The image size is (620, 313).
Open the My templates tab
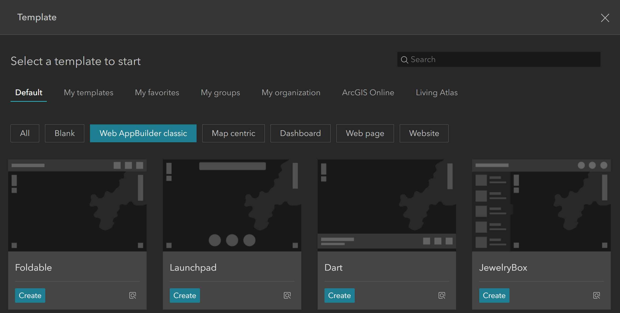click(88, 93)
